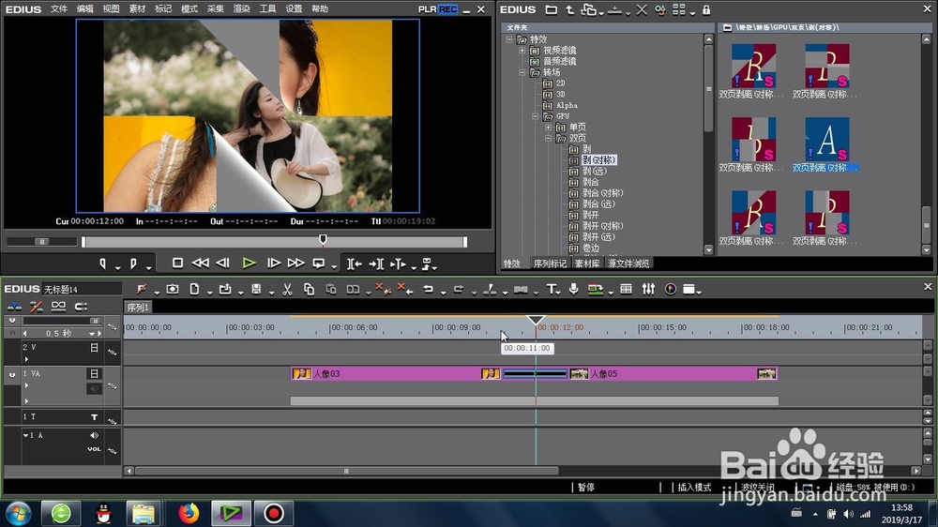
Task: Click the preview scrub bar playhead marker
Action: point(323,240)
